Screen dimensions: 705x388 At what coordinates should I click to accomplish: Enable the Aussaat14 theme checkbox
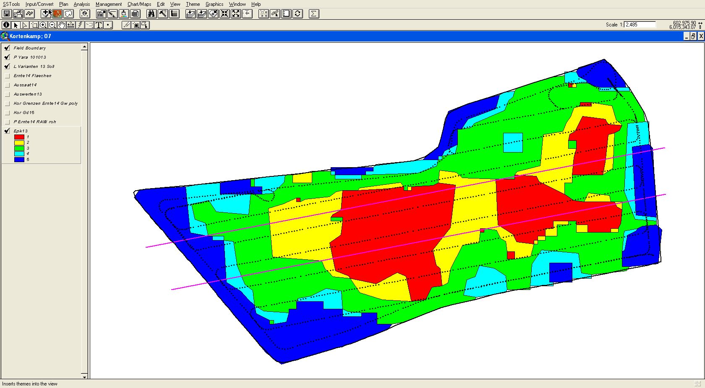pos(7,85)
